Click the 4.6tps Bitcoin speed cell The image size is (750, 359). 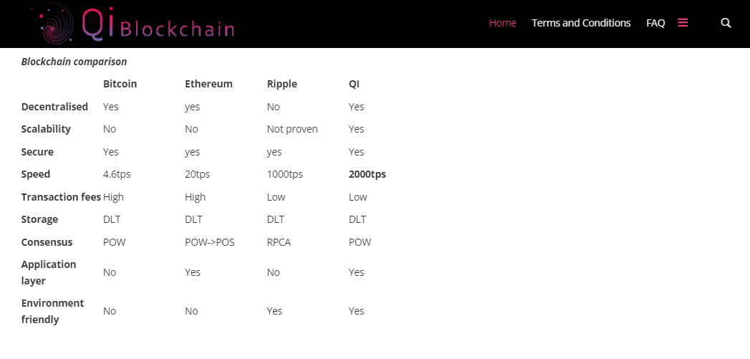coord(117,174)
